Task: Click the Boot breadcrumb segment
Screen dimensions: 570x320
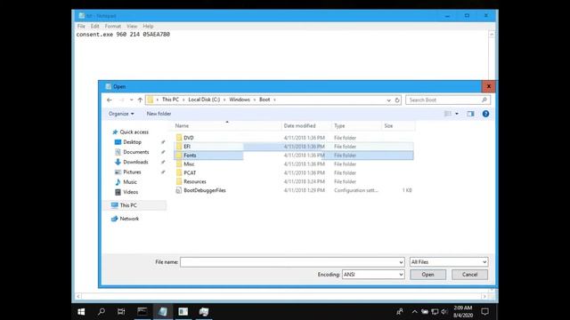Action: point(265,100)
